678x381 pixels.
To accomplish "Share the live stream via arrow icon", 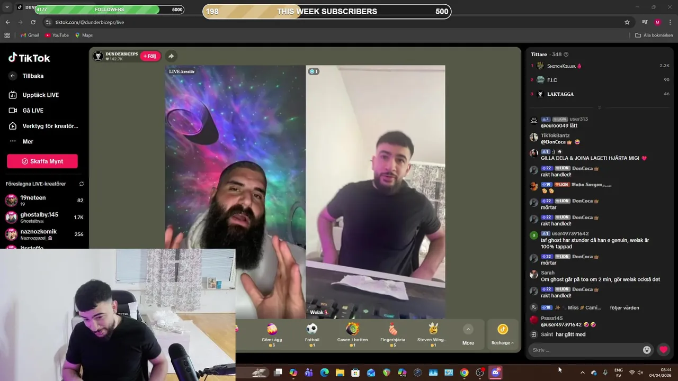I will tap(171, 56).
